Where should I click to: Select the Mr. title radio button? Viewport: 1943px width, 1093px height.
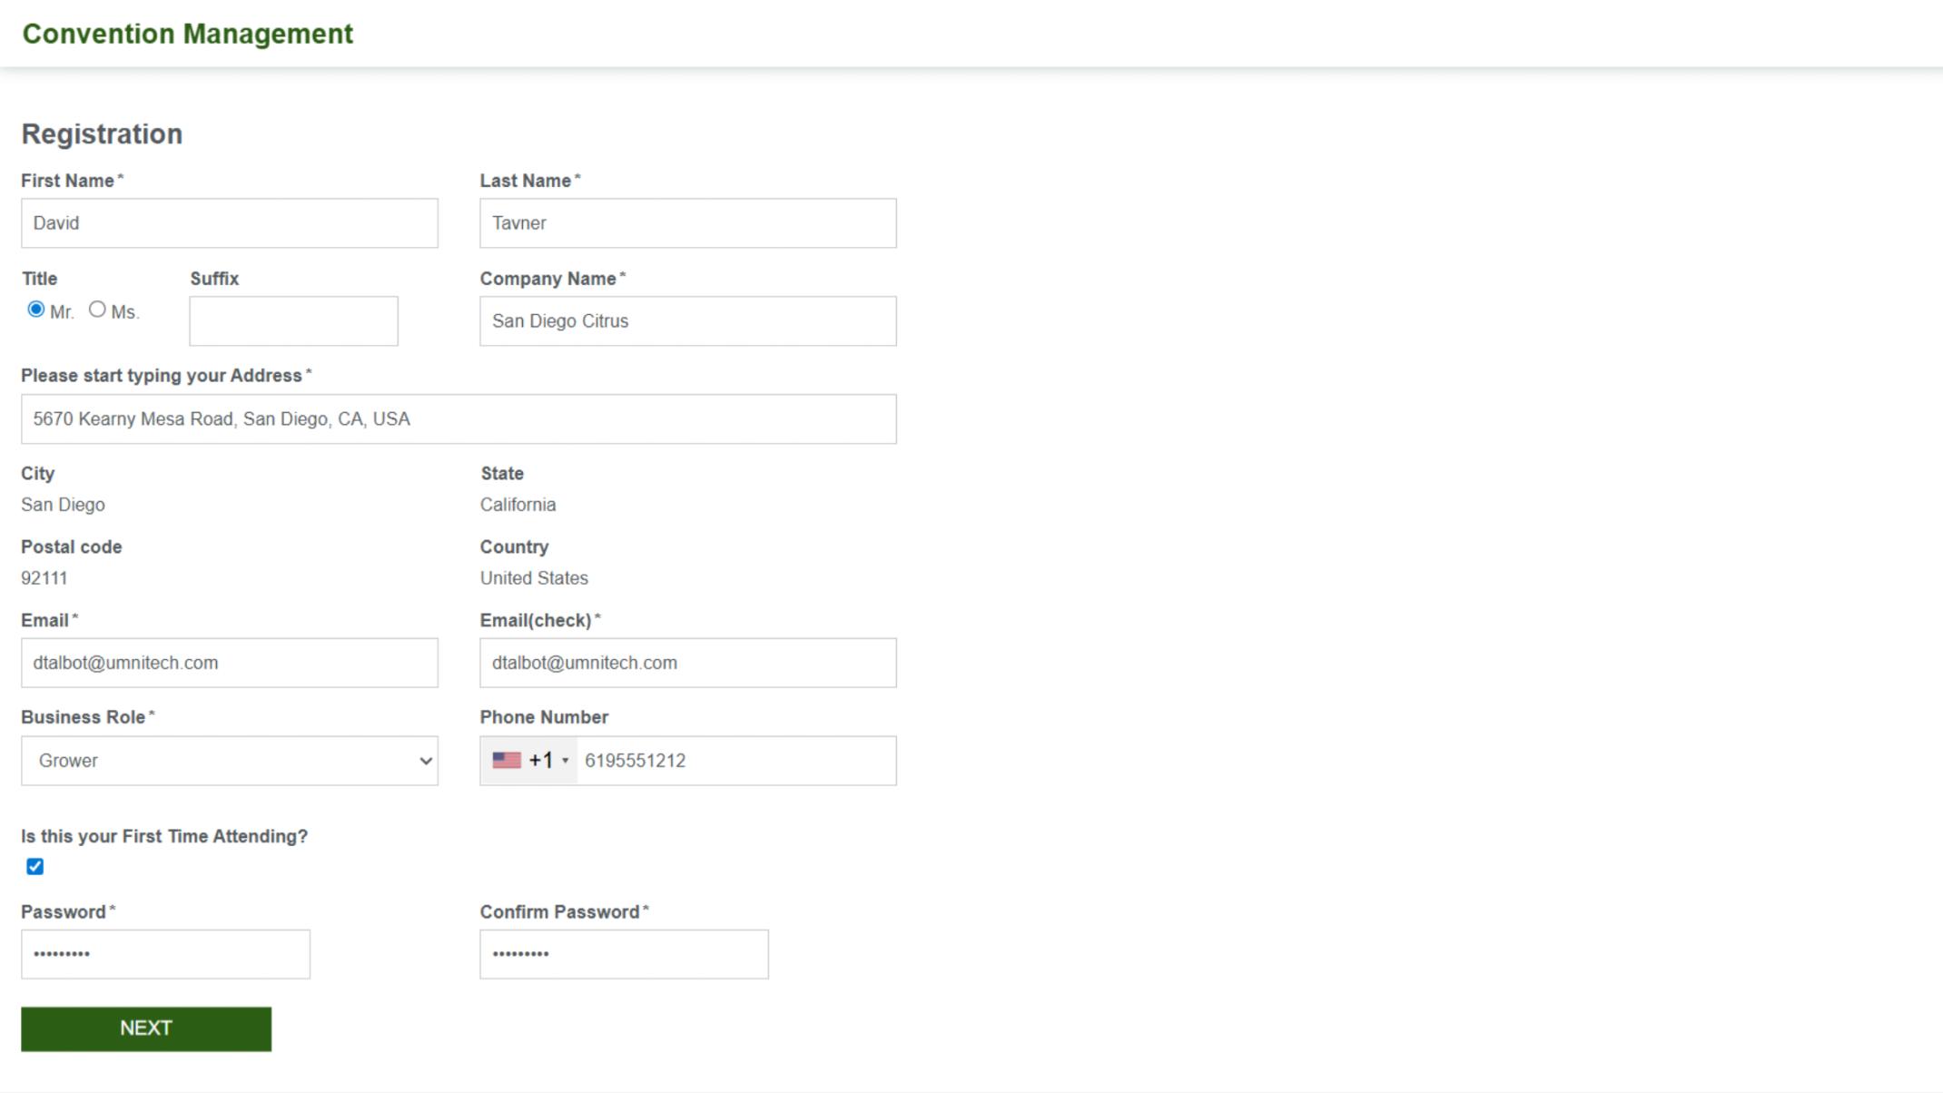tap(35, 310)
